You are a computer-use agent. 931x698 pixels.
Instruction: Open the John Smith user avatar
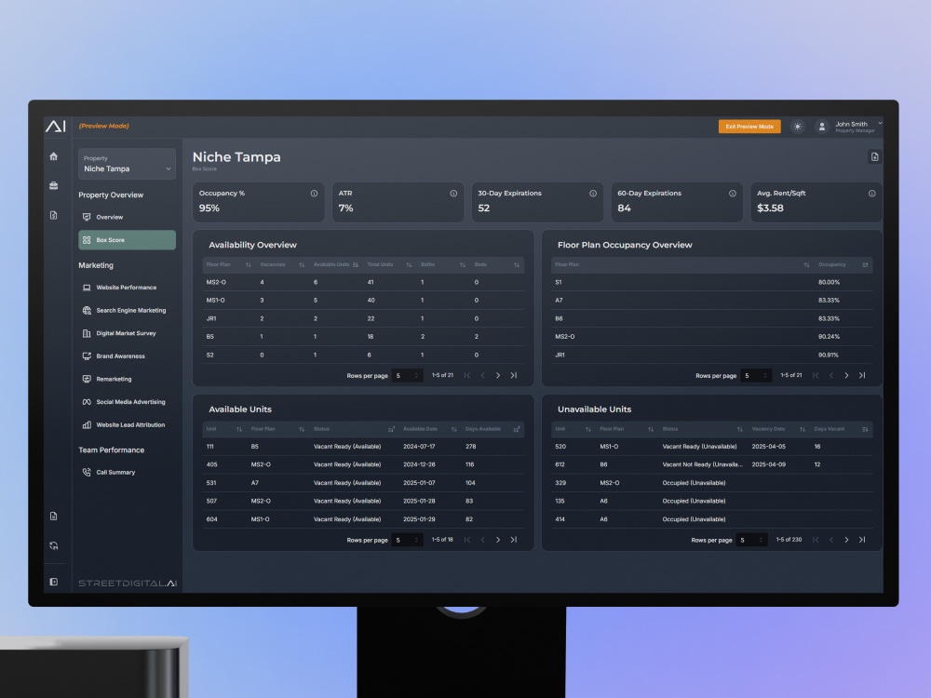822,127
